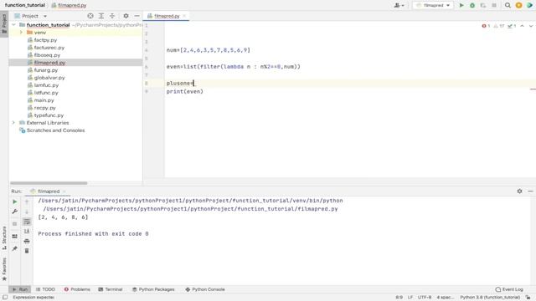The image size is (536, 301).
Task: Click Python 3.8 interpreter in status bar
Action: pyautogui.click(x=490, y=298)
